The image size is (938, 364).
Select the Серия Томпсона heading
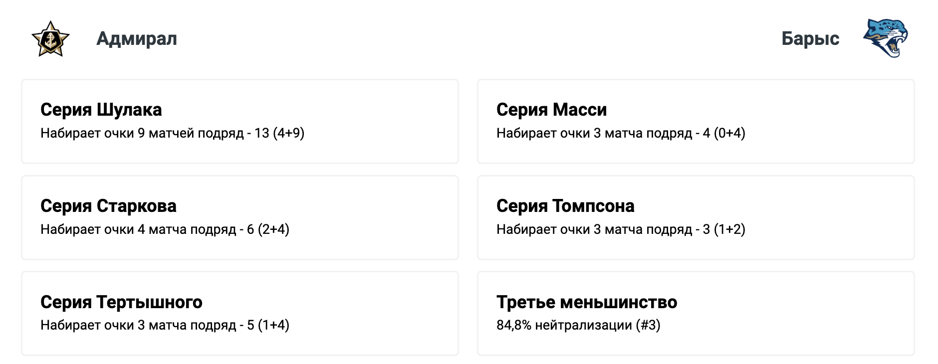pos(565,206)
